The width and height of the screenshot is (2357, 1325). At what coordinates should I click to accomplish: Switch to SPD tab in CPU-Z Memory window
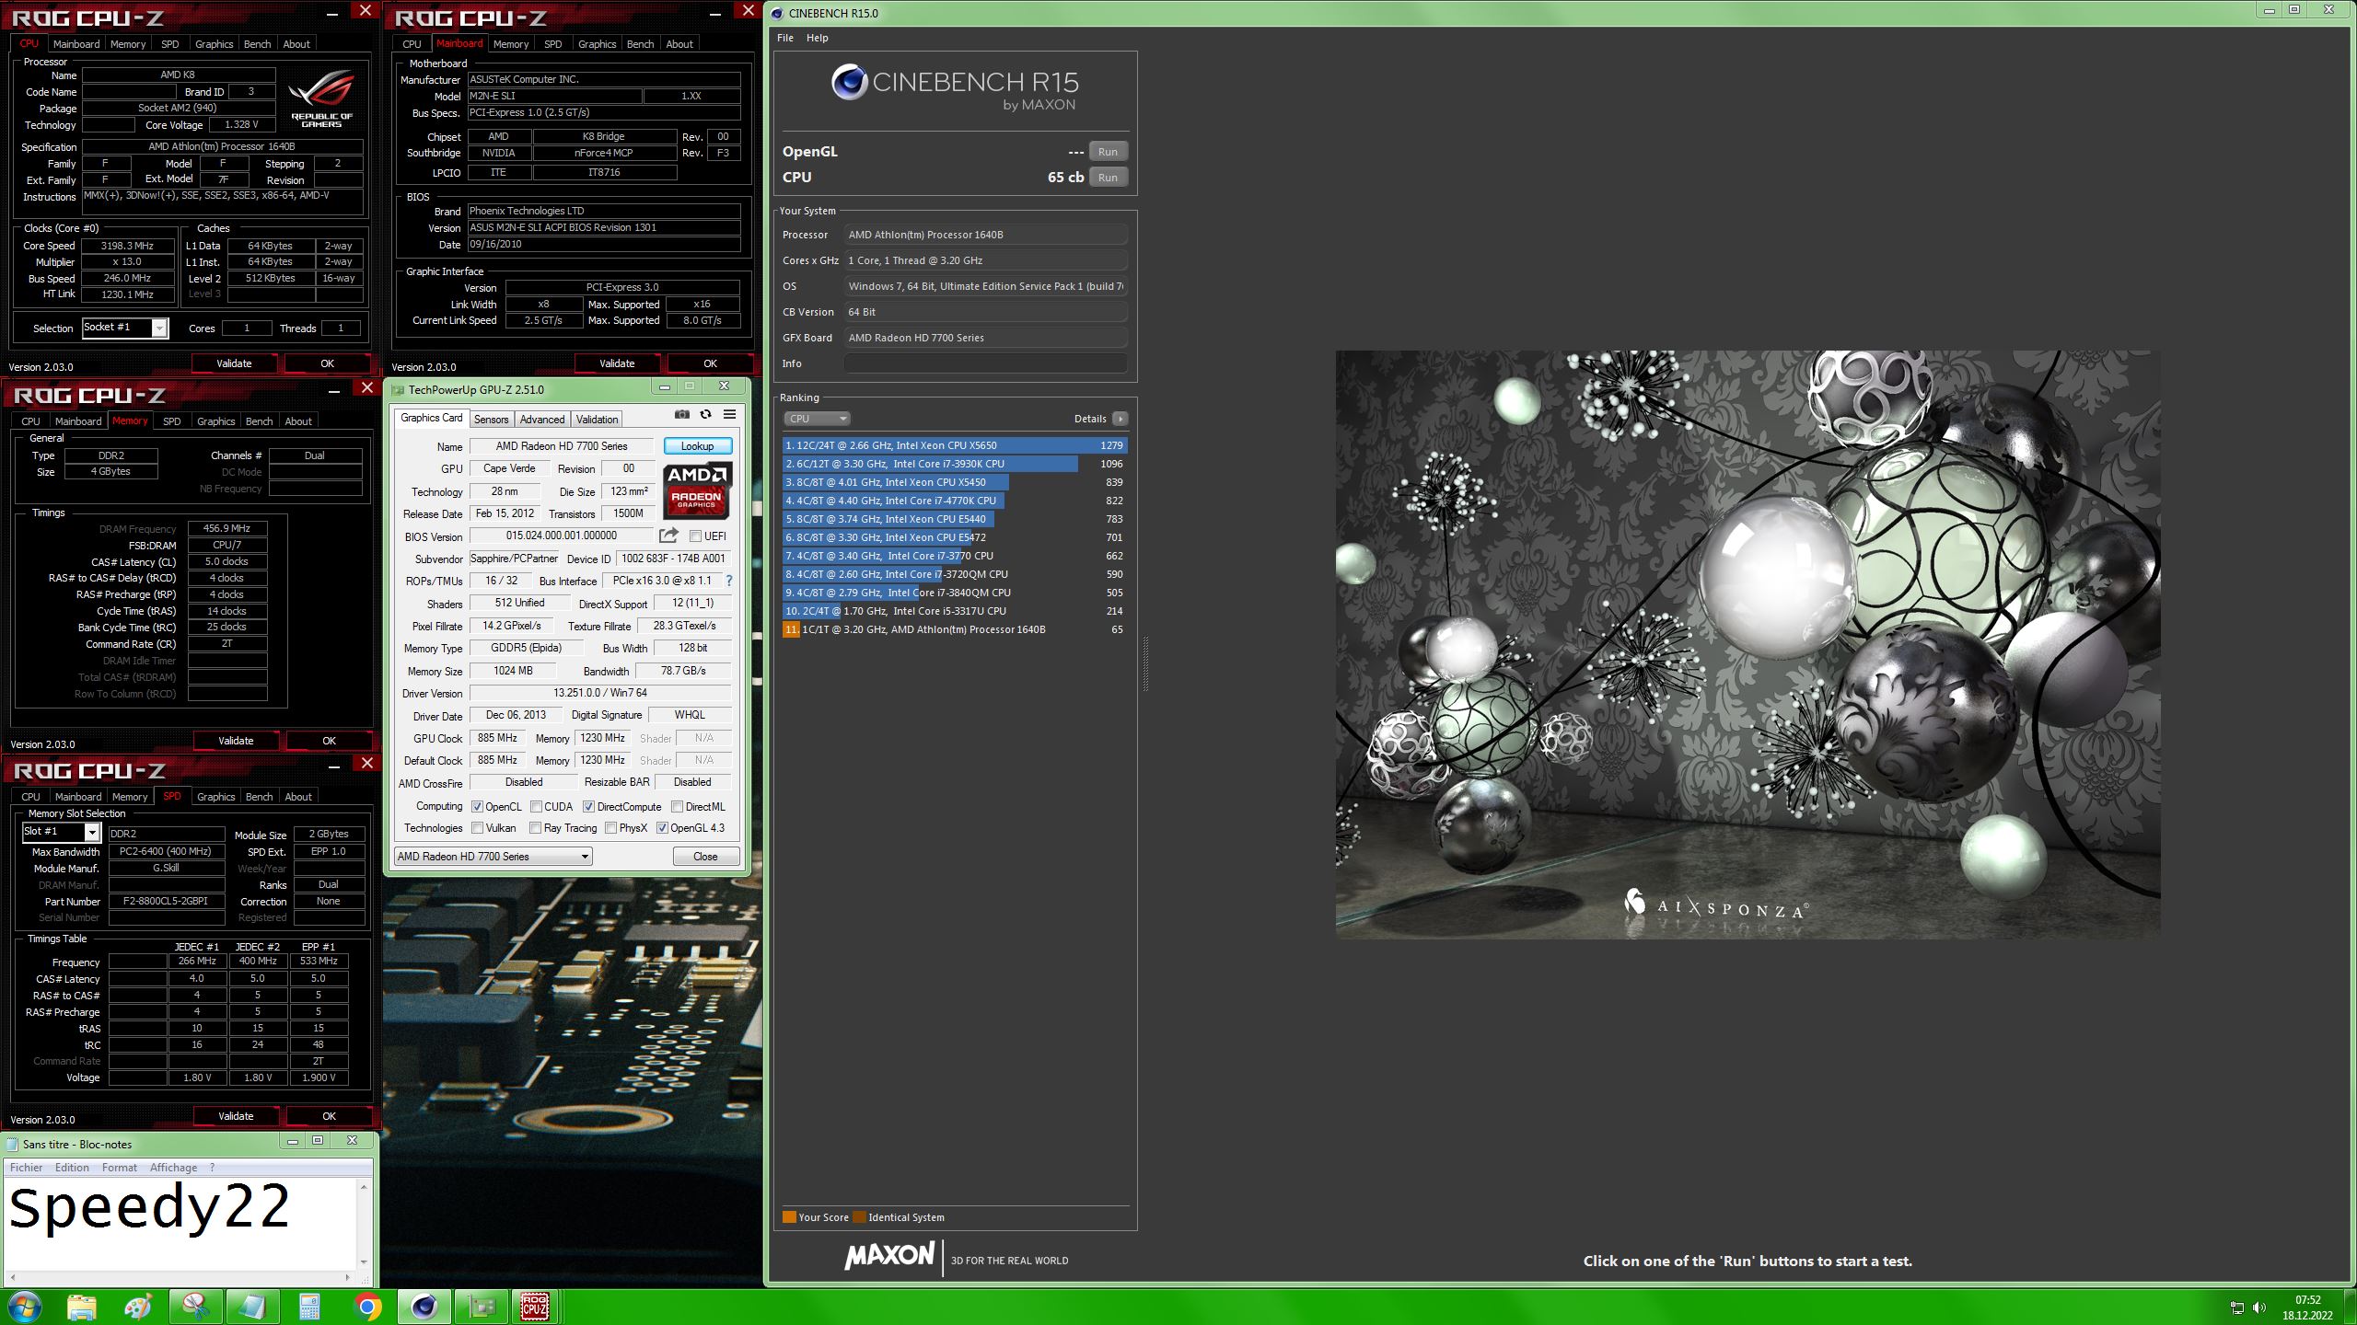tap(171, 421)
